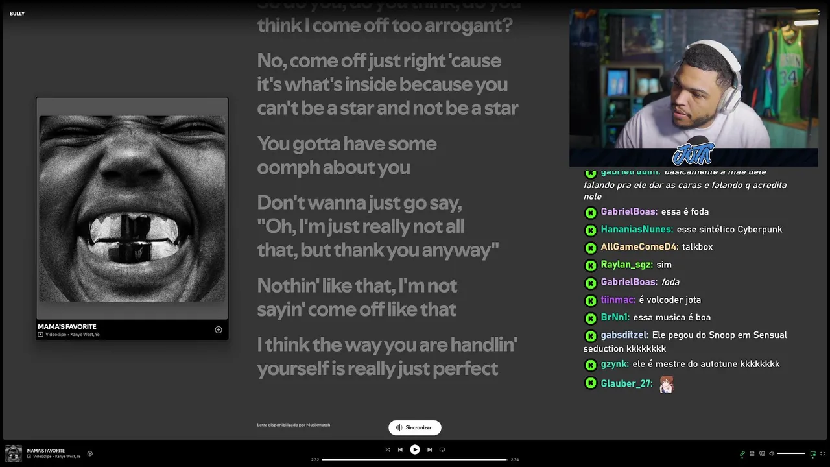Click tiinmac username in chat
This screenshot has width=830, height=467.
(x=618, y=300)
